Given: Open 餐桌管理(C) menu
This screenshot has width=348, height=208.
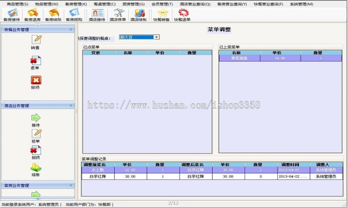Looking at the screenshot, I should coord(105,4).
